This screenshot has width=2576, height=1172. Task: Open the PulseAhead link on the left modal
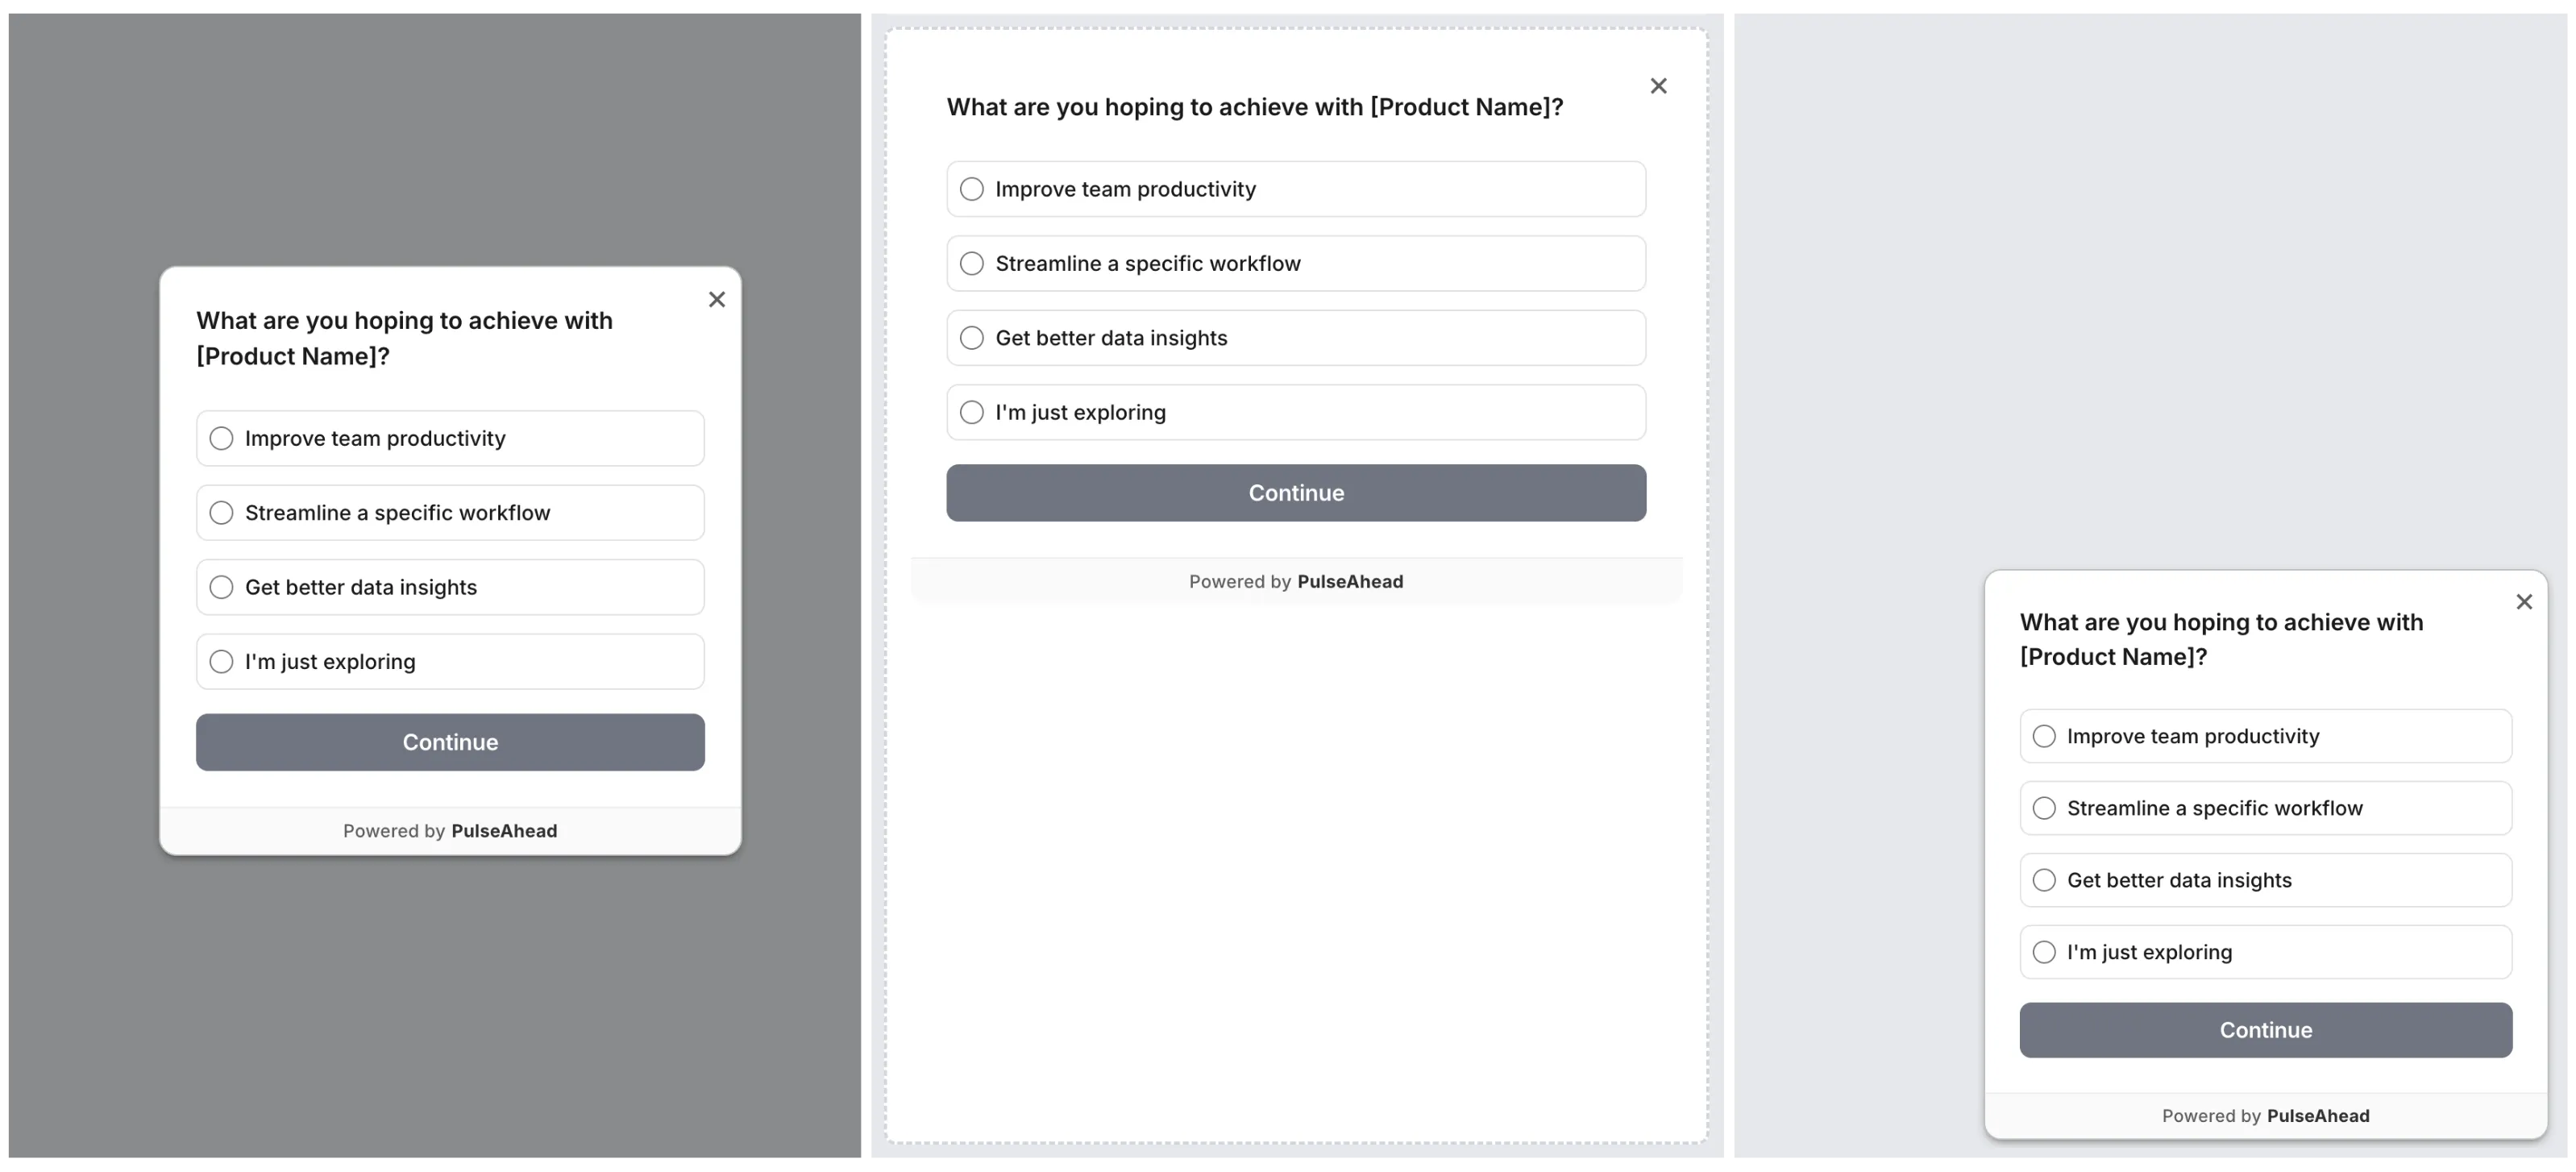(504, 831)
